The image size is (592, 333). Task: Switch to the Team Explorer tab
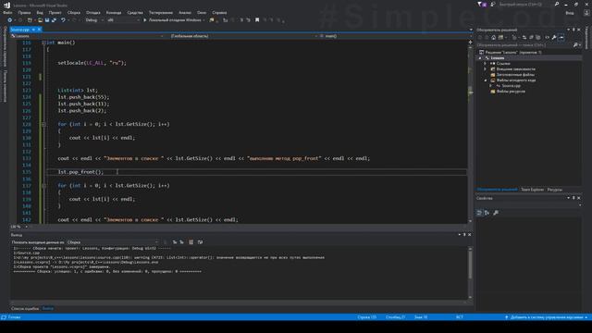click(x=533, y=190)
